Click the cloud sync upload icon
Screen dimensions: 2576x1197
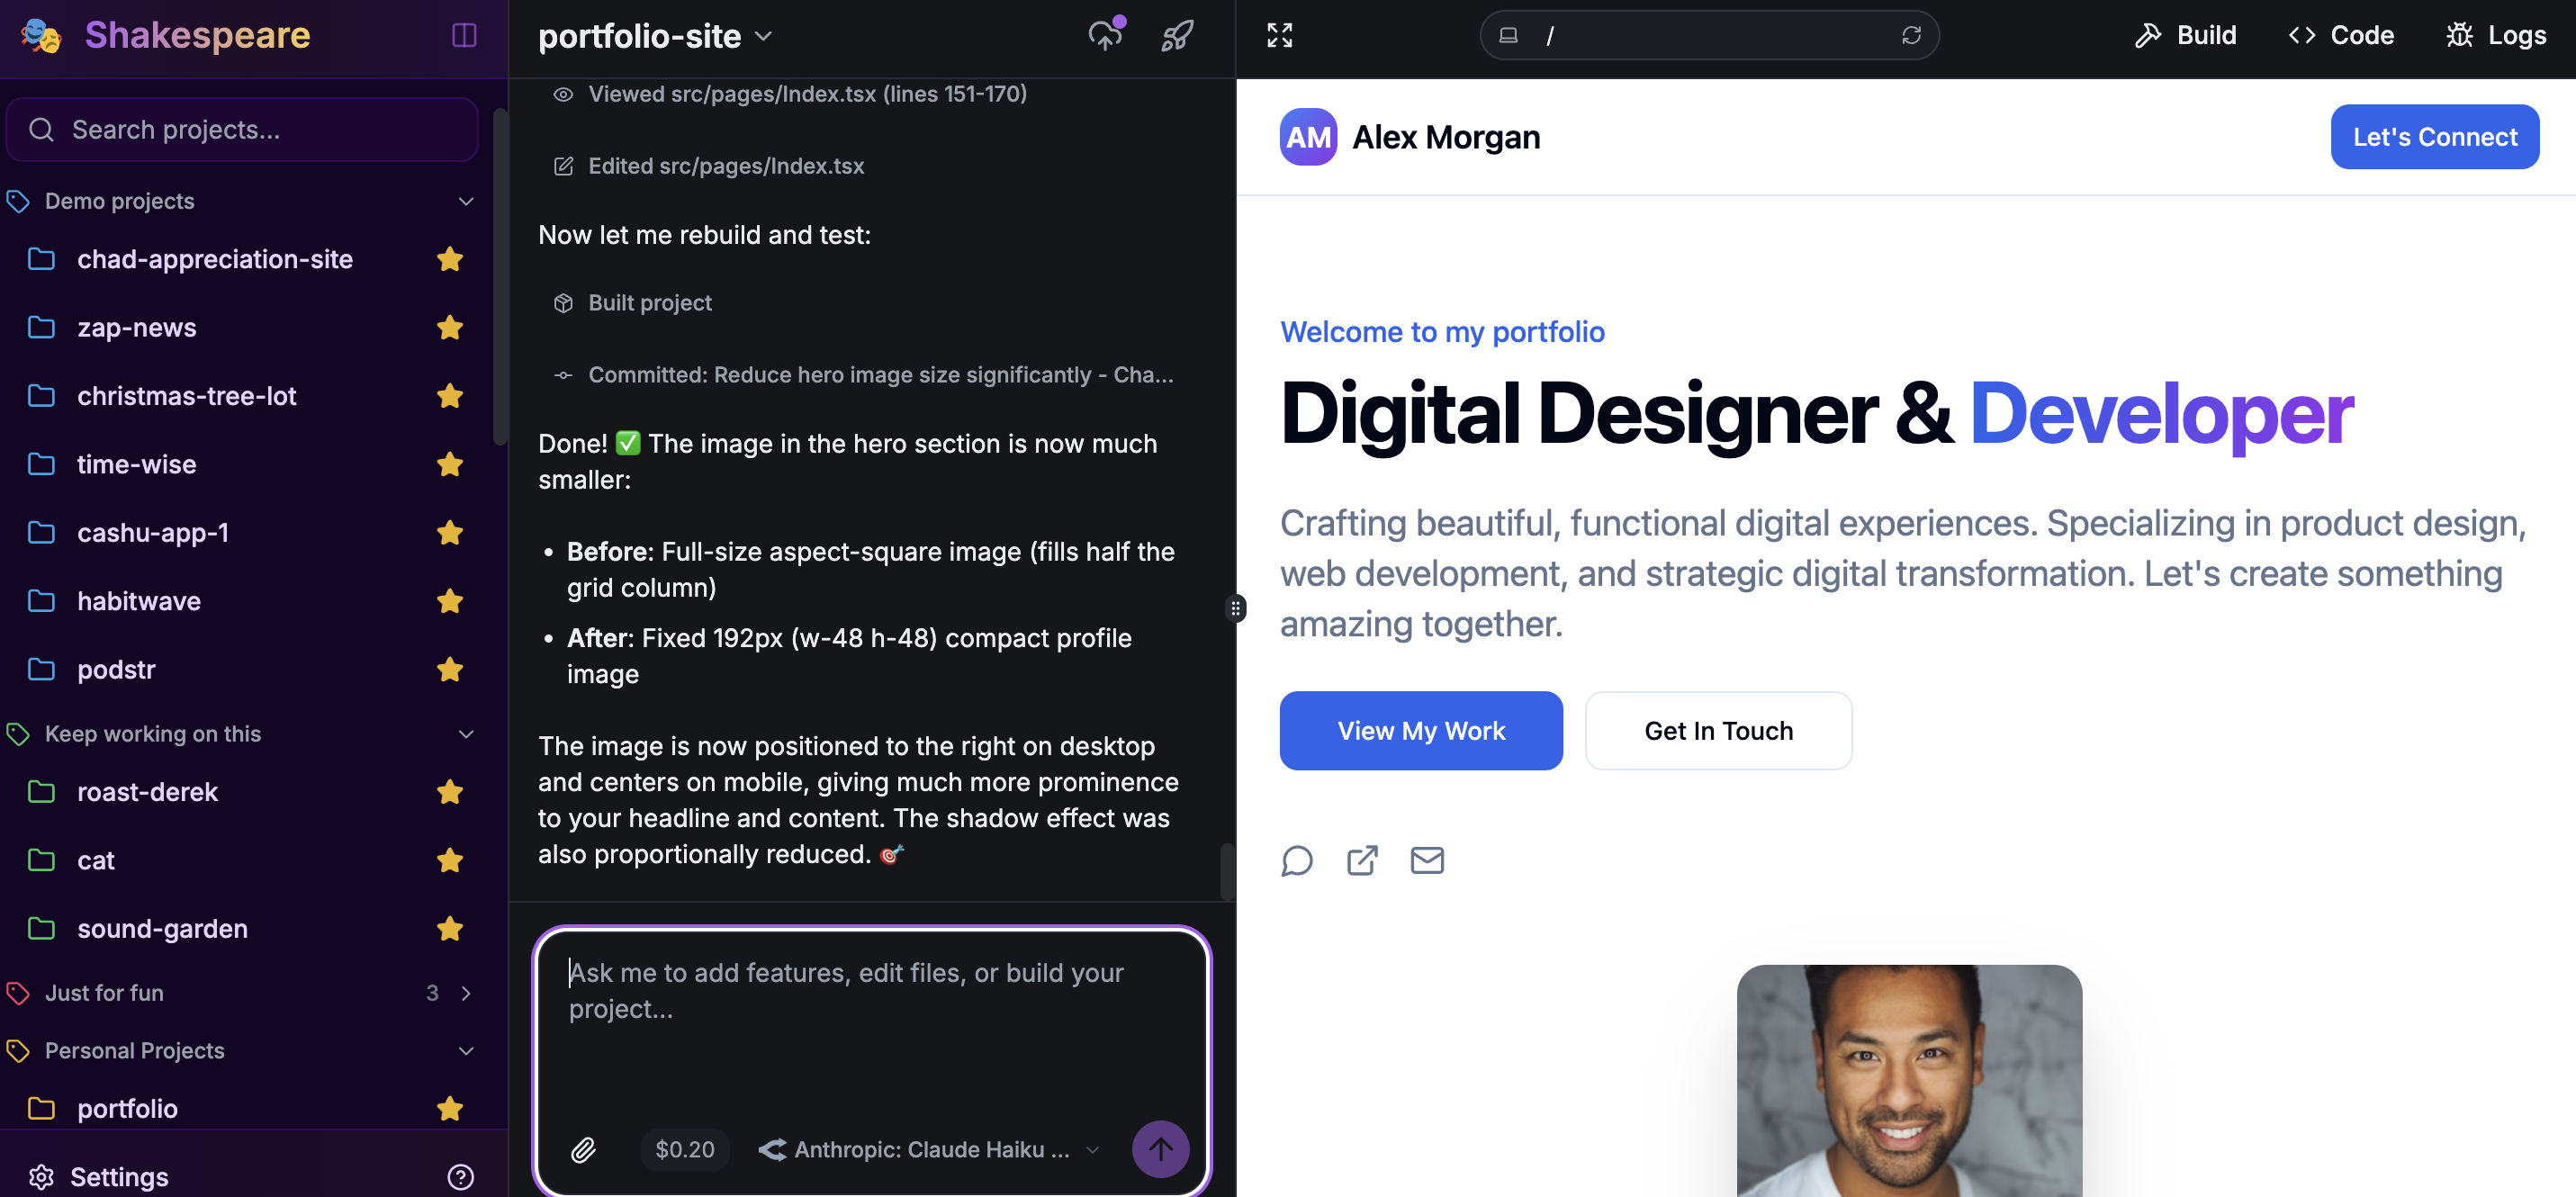[x=1106, y=35]
